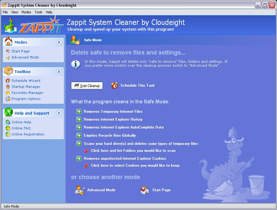Click 'Removes Temporary Internet Files' text
This screenshot has width=277, height=210.
113,112
